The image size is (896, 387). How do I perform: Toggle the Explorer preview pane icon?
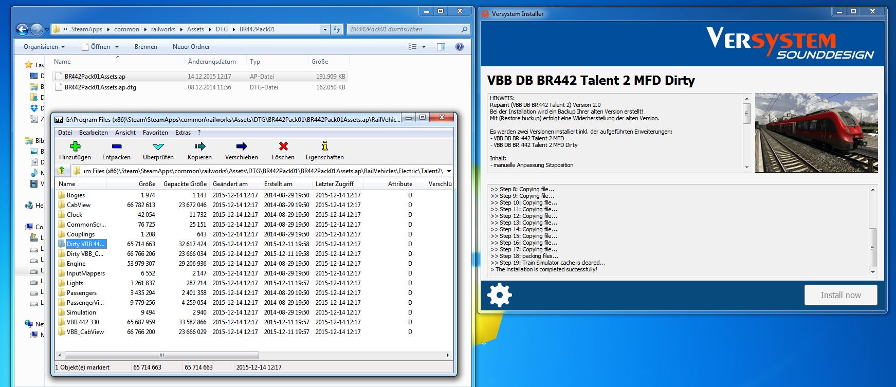441,47
